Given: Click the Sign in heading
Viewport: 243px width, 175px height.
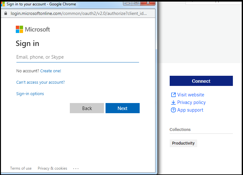Looking at the screenshot, I should (x=27, y=43).
